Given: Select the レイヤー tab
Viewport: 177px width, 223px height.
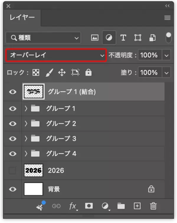Looking at the screenshot, I should click(x=22, y=17).
